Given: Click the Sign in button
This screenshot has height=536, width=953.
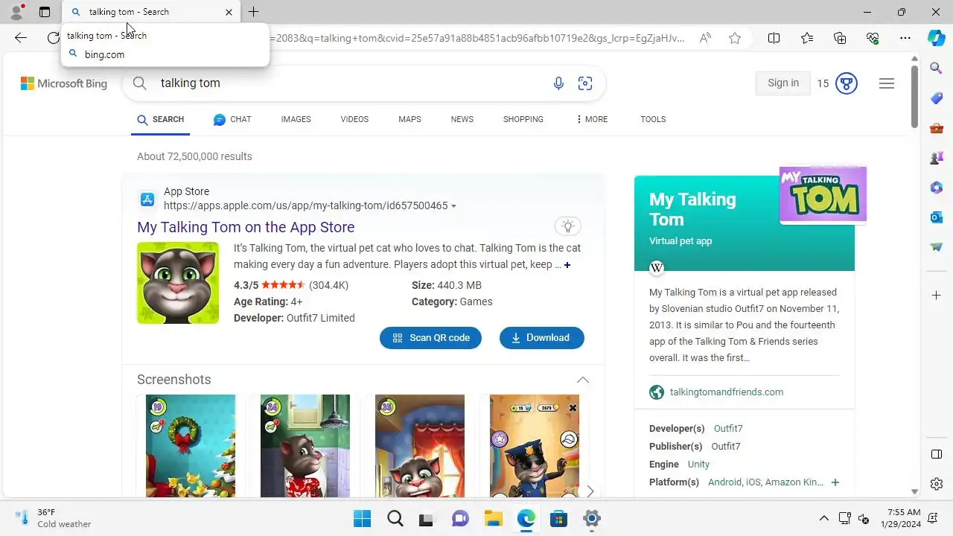Looking at the screenshot, I should coord(783,83).
